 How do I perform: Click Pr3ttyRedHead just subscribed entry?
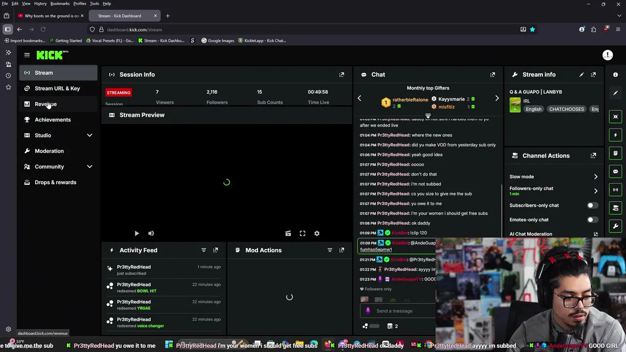(164, 270)
